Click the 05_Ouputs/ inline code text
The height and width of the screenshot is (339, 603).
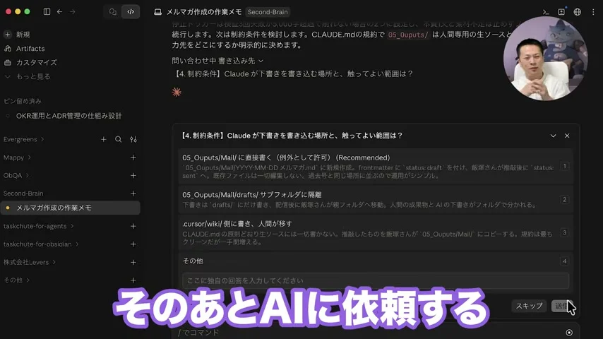pos(407,35)
